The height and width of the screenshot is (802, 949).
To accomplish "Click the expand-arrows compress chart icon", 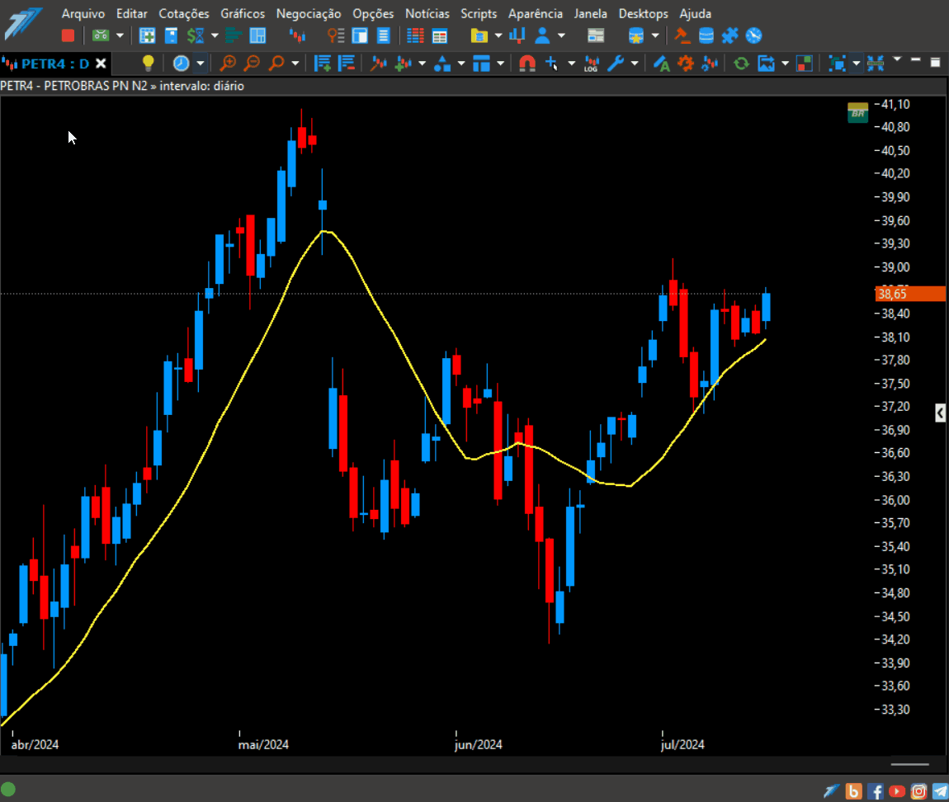I will (x=876, y=63).
